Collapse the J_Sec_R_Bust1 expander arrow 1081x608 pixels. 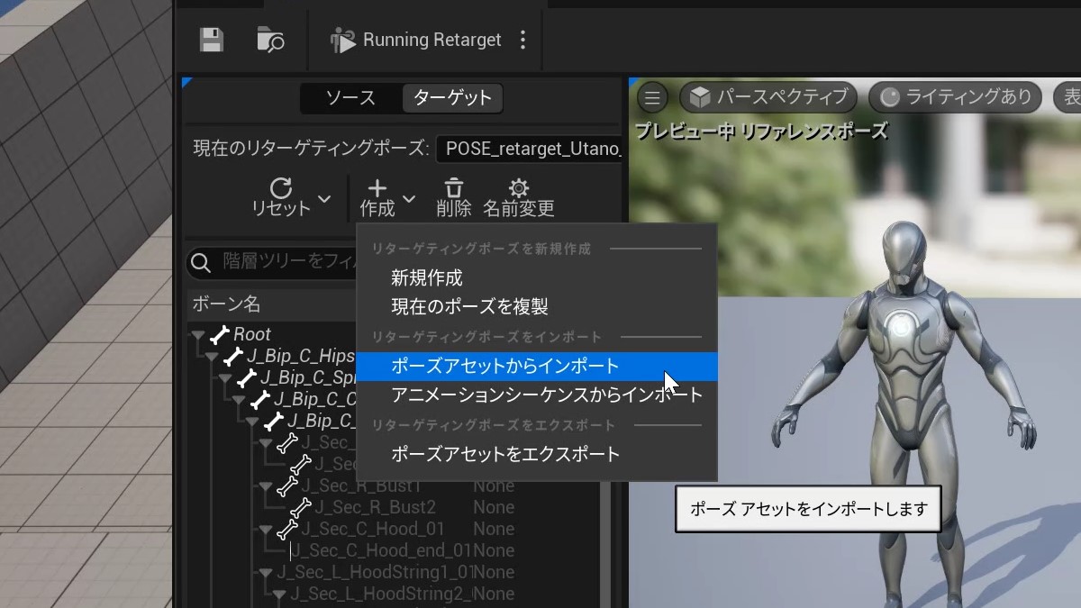265,486
